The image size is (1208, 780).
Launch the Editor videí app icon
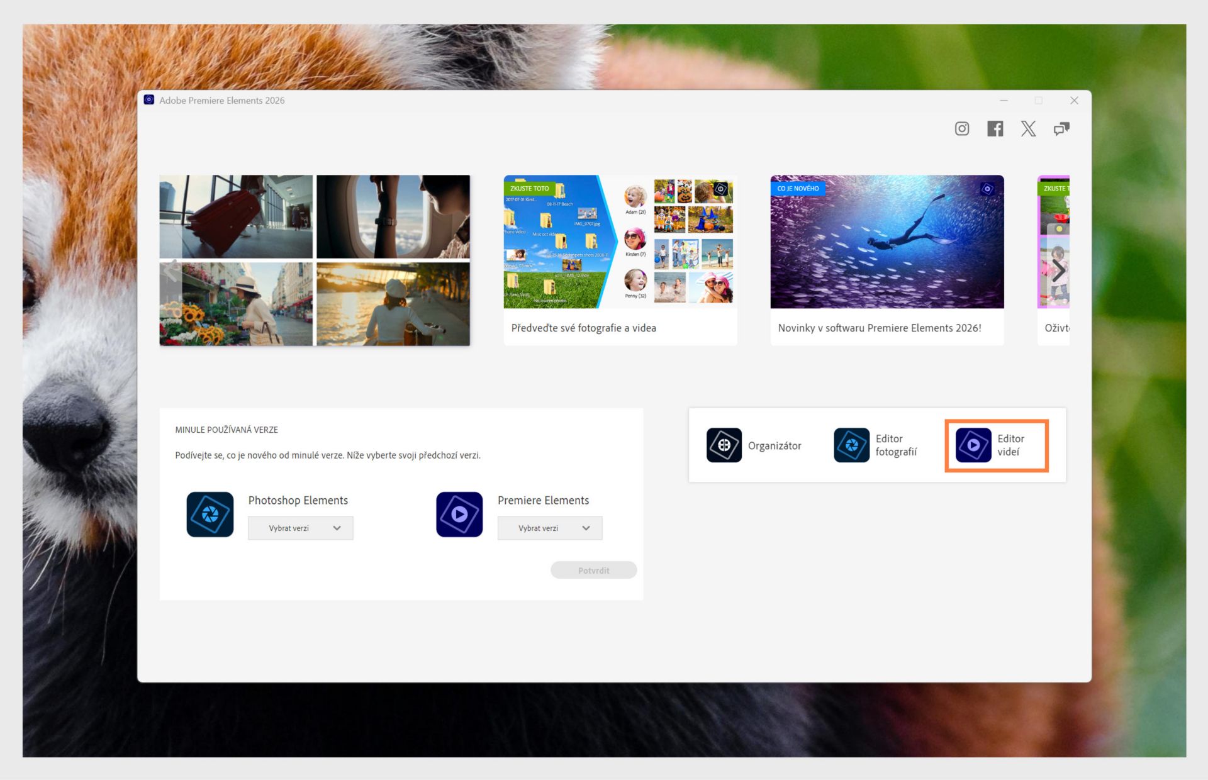coord(973,445)
